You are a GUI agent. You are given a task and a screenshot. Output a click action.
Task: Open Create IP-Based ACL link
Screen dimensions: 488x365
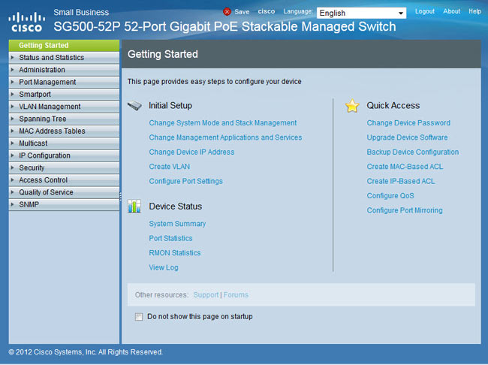[x=401, y=181]
